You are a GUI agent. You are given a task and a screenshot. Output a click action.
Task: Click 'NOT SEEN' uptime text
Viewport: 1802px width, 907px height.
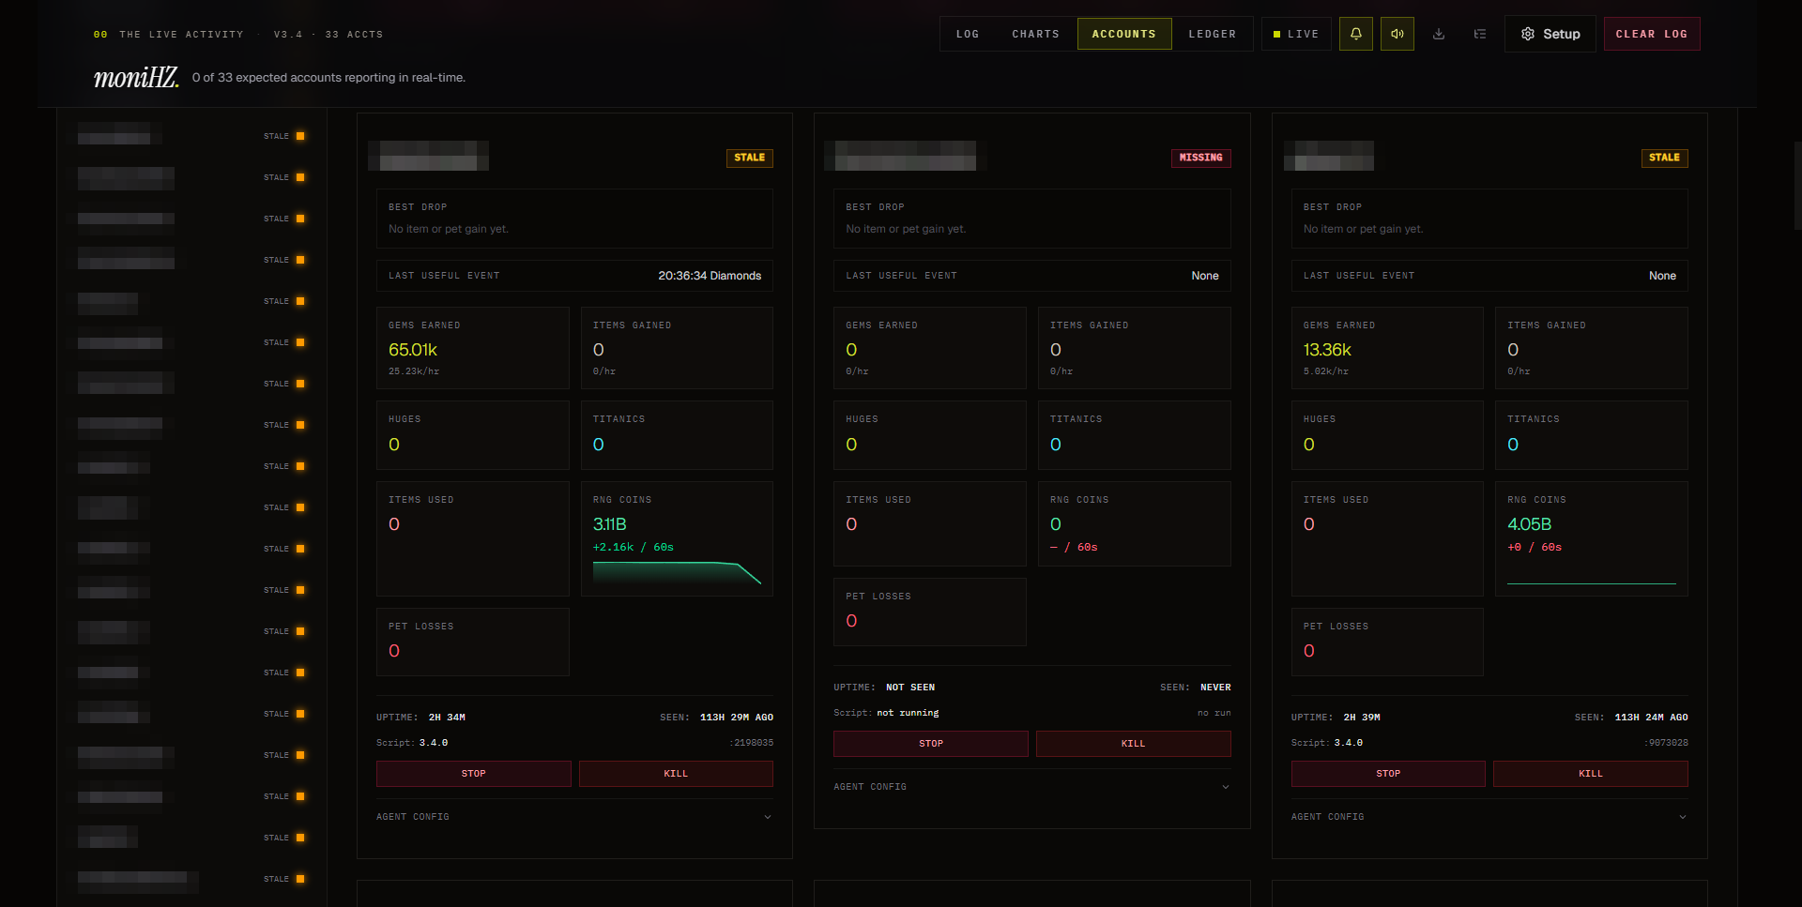tap(910, 688)
